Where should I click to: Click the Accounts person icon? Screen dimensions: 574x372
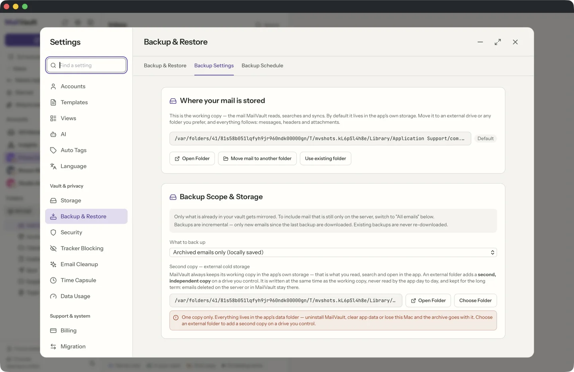[x=53, y=86]
